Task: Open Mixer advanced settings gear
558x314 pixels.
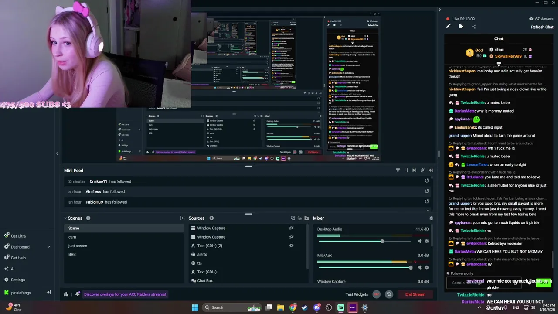Action: 431,218
